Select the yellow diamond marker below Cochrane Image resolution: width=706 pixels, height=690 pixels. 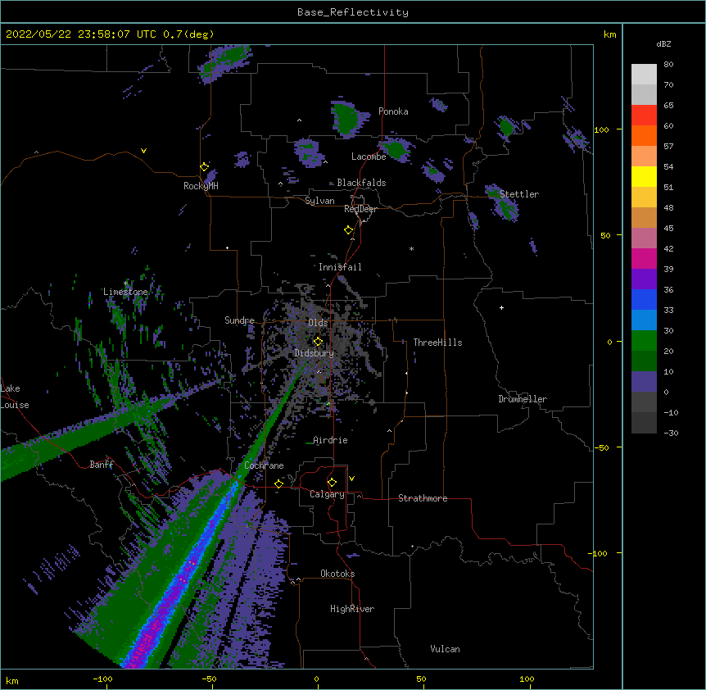[278, 483]
